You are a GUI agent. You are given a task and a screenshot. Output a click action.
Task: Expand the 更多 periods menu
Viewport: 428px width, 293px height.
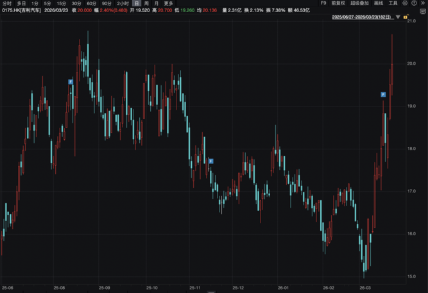[169, 3]
